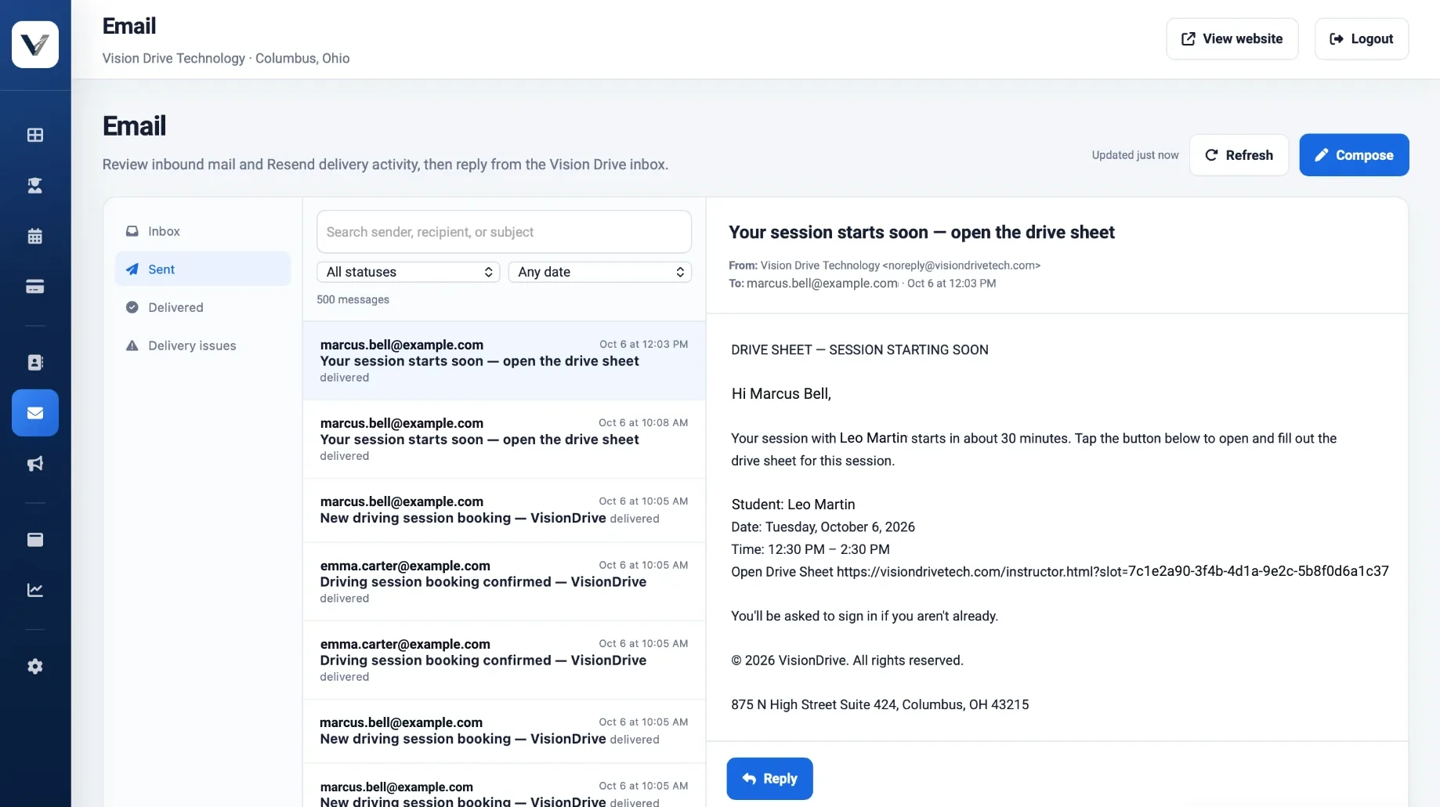
Task: Open the contacts address book icon in sidebar
Action: pyautogui.click(x=35, y=362)
